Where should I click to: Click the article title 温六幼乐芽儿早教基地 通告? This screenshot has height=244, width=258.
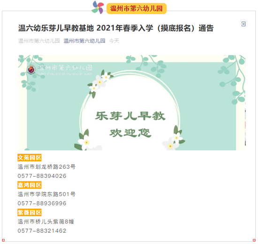click(116, 28)
